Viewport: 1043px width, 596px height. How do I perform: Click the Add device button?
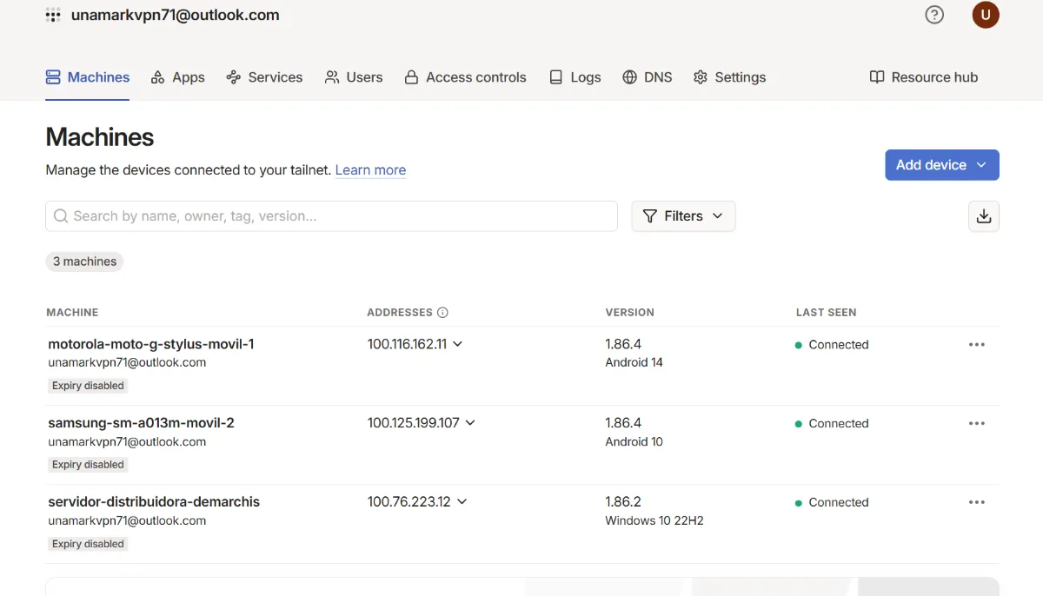pyautogui.click(x=942, y=165)
